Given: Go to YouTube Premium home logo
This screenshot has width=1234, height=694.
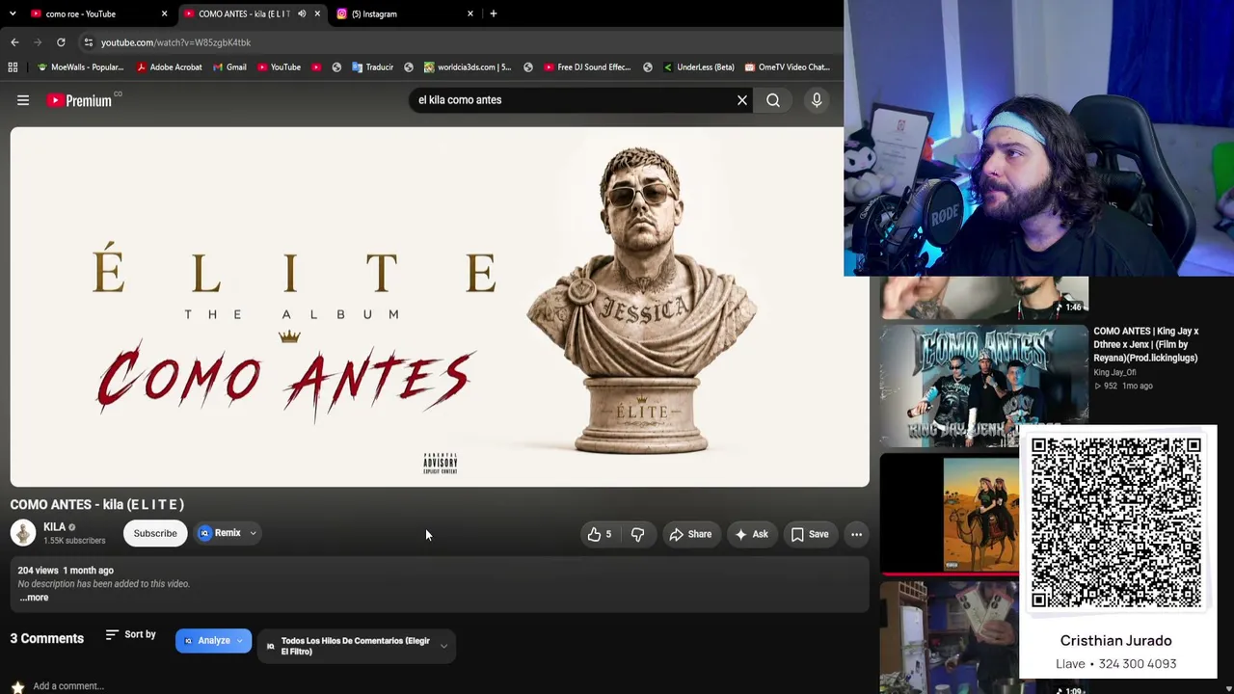Looking at the screenshot, I should pos(81,100).
